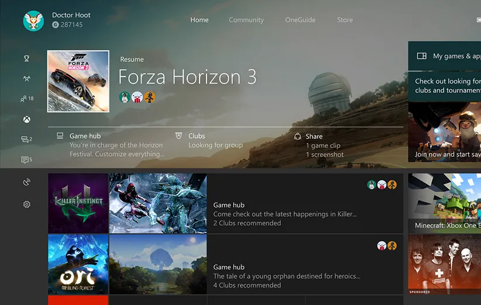The height and width of the screenshot is (305, 481).
Task: Switch to the OneGuide tab
Action: (300, 20)
